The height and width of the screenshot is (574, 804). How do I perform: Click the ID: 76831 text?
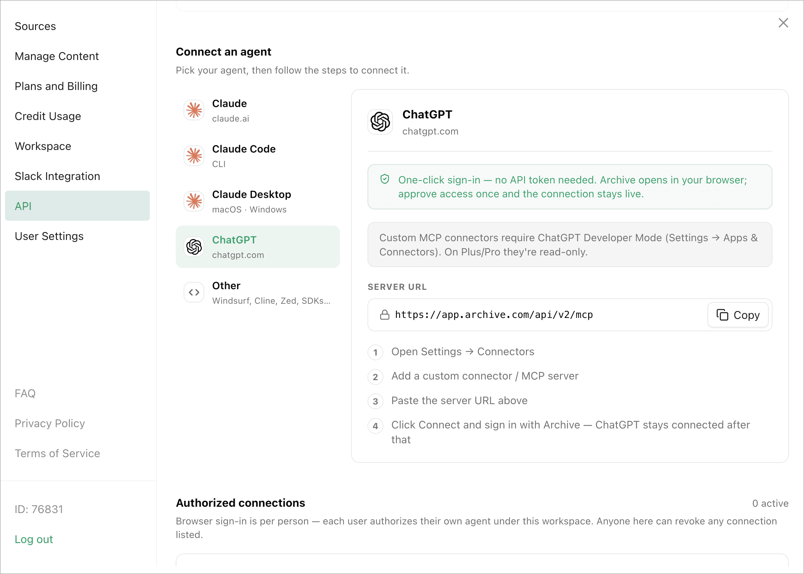39,509
